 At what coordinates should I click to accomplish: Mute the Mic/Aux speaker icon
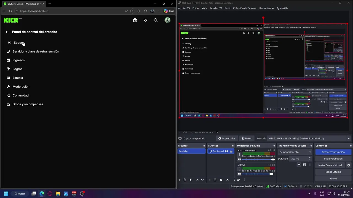239,174
